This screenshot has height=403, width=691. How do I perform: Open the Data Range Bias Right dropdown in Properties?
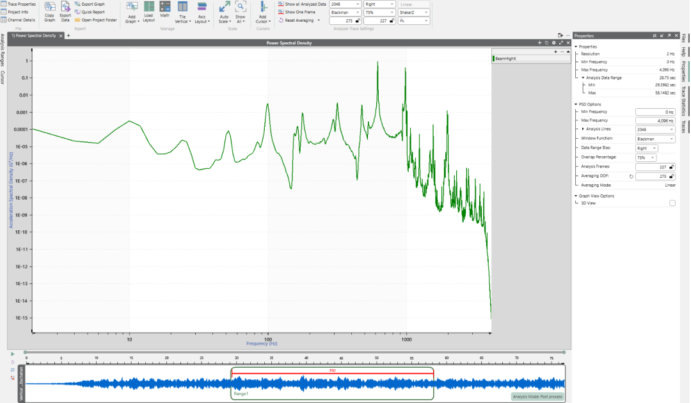coord(646,148)
